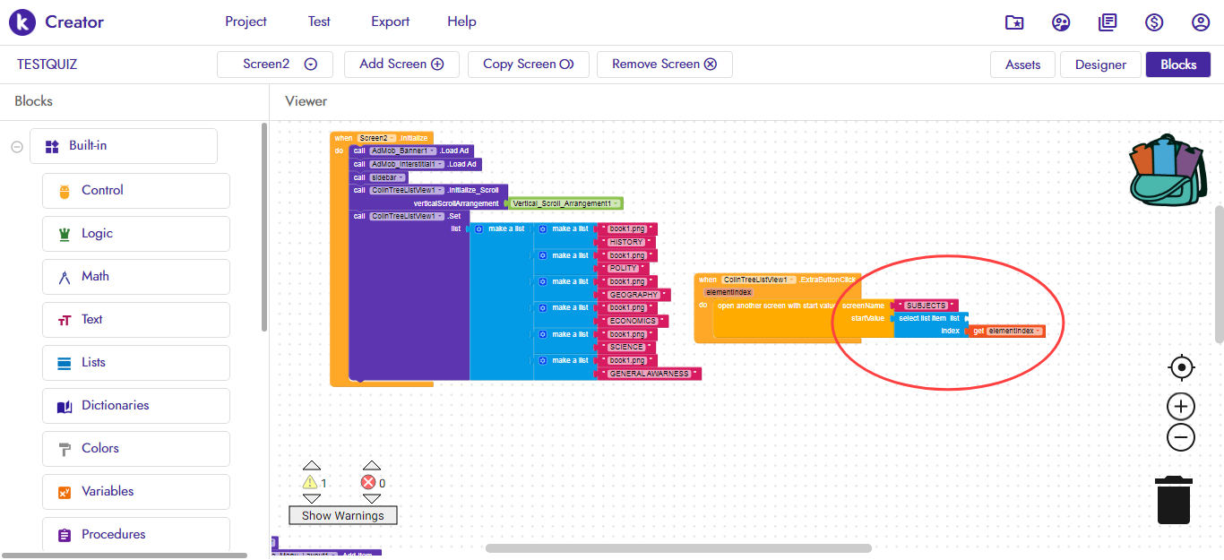Viewport: 1224px width, 560px height.
Task: Open the Variables blocks drawer
Action: click(x=136, y=492)
